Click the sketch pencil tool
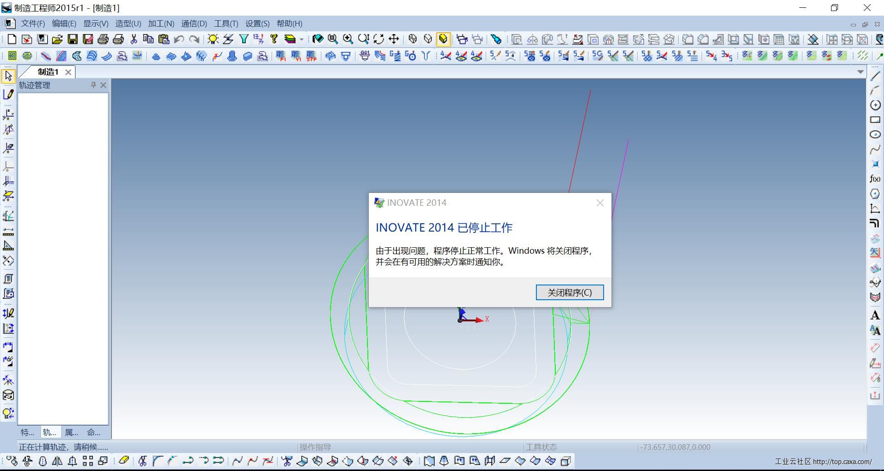Screen dimensions: 884x471 [x=8, y=94]
